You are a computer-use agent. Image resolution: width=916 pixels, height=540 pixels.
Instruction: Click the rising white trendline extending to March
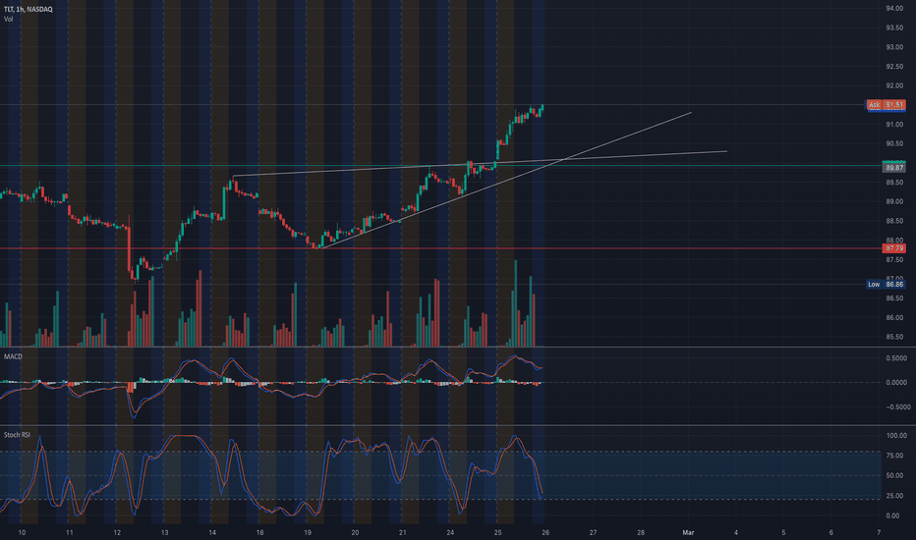506,181
